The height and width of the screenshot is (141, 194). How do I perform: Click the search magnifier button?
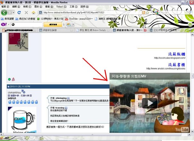(191, 13)
